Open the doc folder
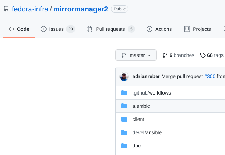225x155 pixels. pos(136,146)
